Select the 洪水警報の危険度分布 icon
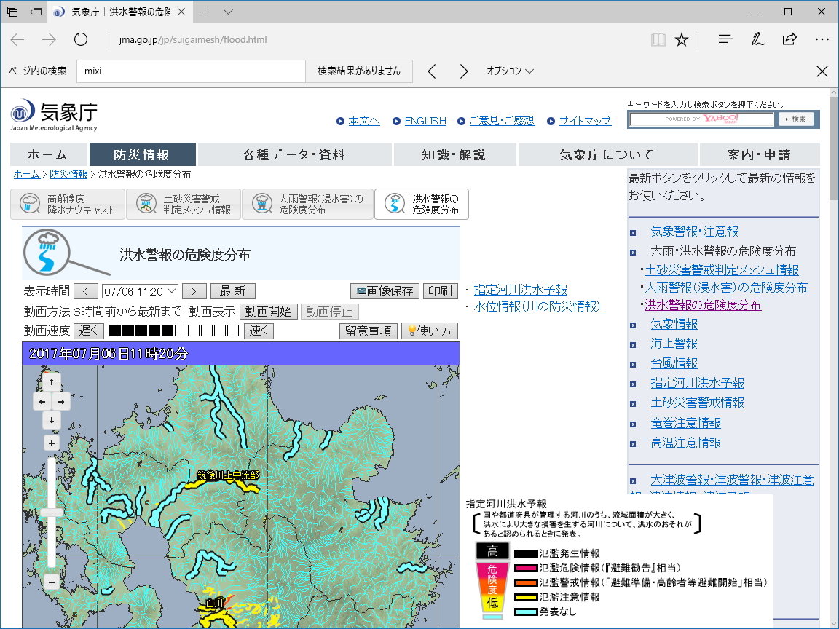This screenshot has height=629, width=839. [x=421, y=204]
